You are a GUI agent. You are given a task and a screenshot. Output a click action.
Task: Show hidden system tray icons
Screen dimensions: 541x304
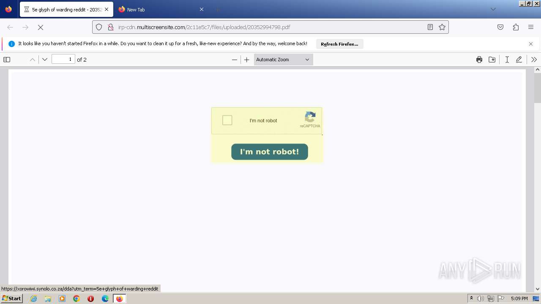(471, 299)
